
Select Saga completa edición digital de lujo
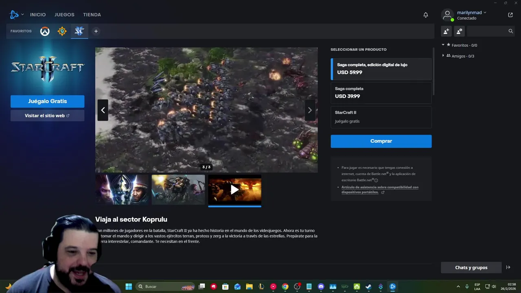coord(381,69)
